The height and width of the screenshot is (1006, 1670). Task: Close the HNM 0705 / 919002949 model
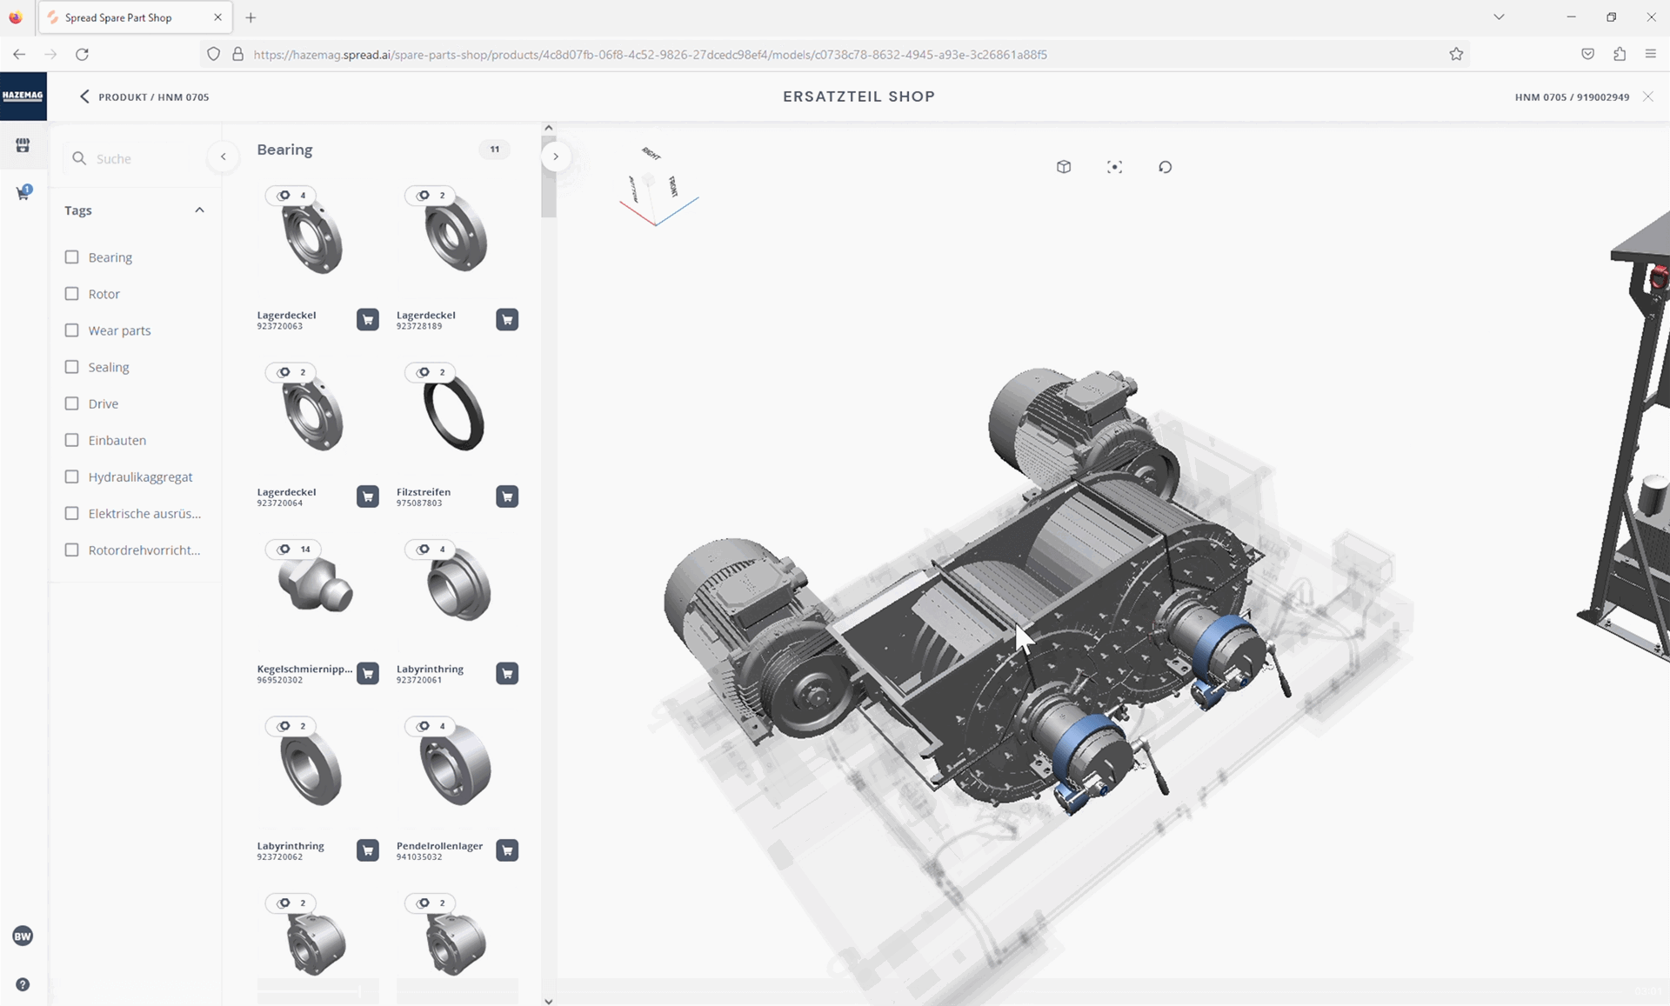pos(1648,97)
